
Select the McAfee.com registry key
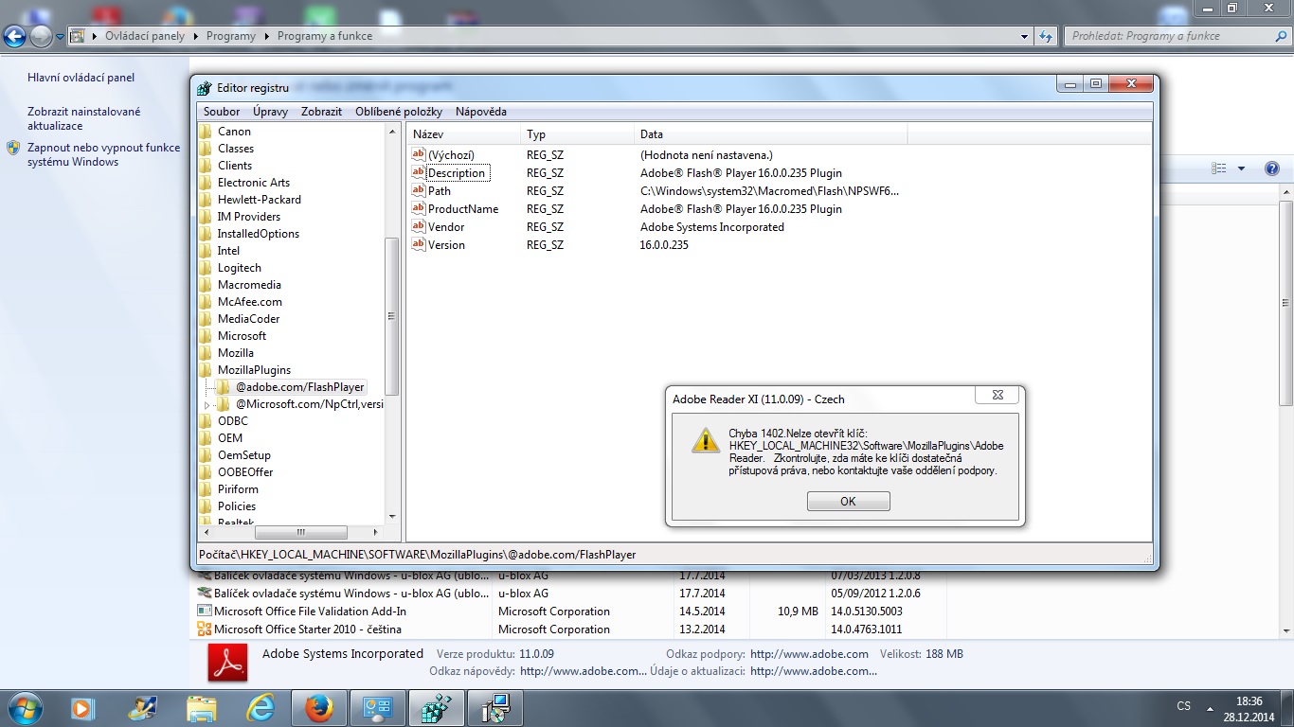249,302
